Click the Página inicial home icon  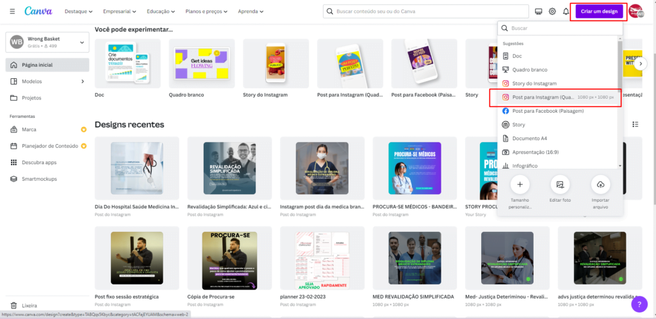(x=13, y=65)
